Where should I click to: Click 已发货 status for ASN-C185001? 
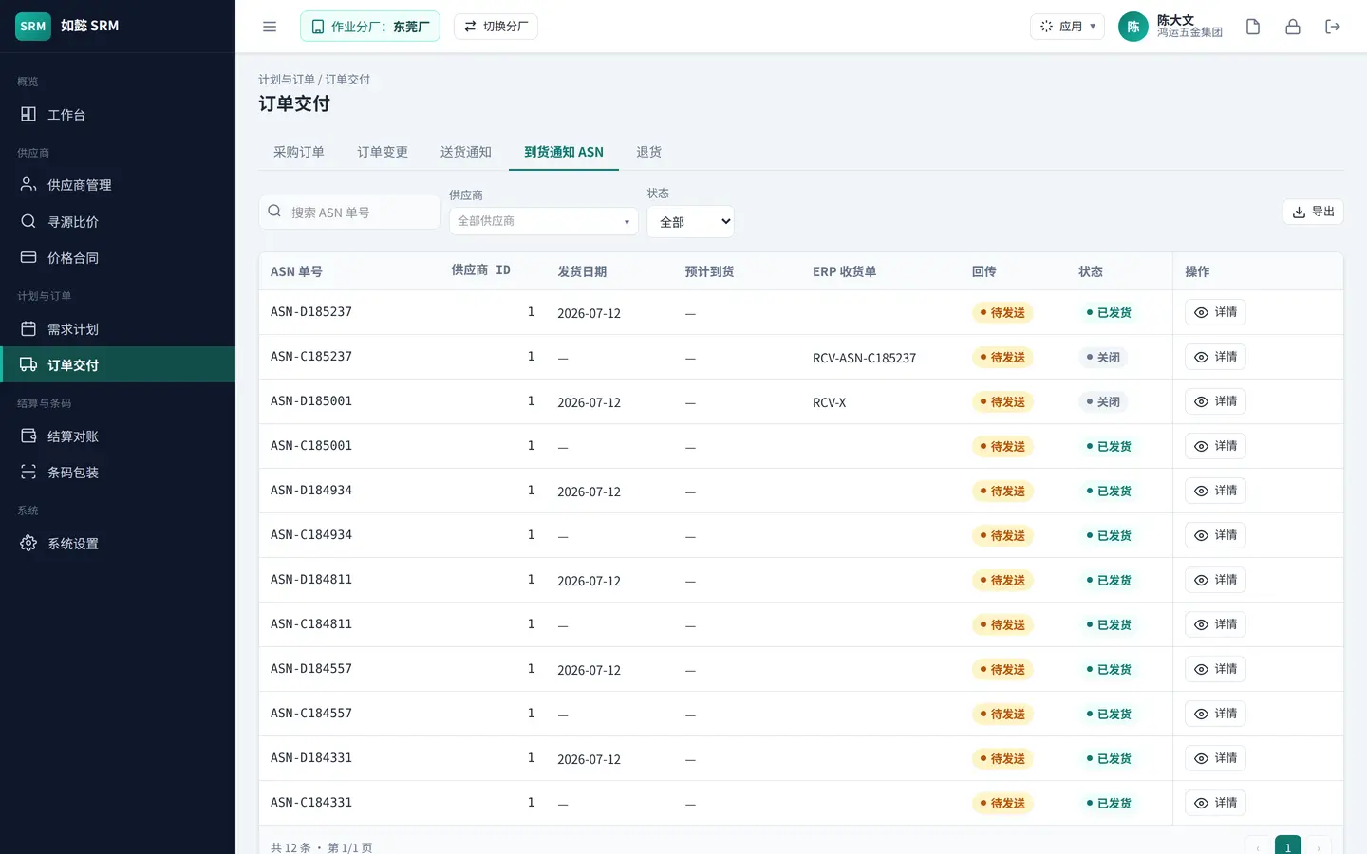(1109, 446)
